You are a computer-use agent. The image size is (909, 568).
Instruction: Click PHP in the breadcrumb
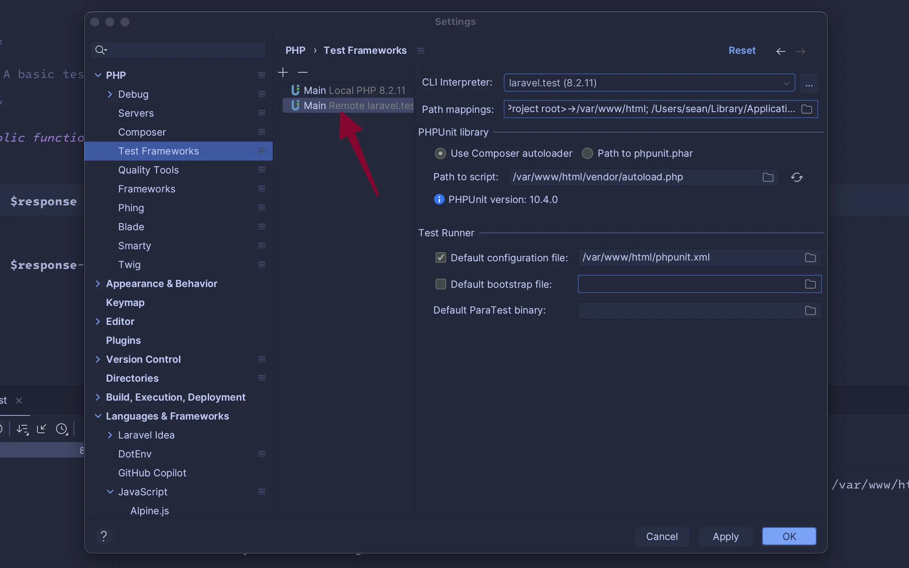click(x=295, y=50)
